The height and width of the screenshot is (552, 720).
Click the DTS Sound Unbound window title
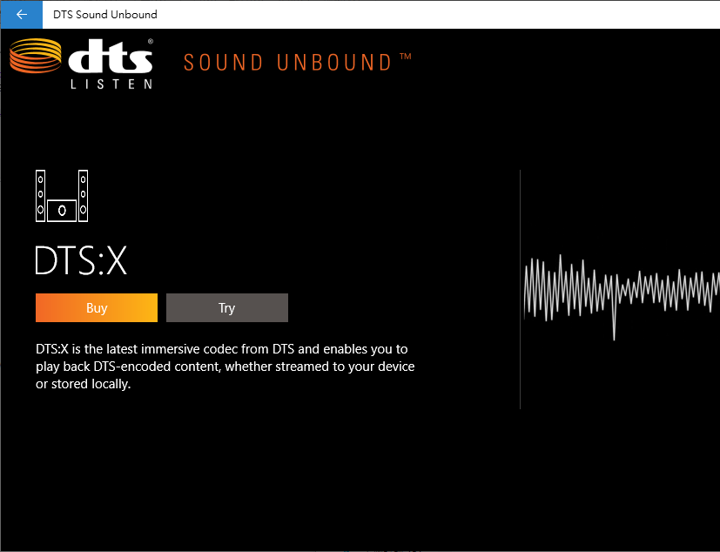105,15
